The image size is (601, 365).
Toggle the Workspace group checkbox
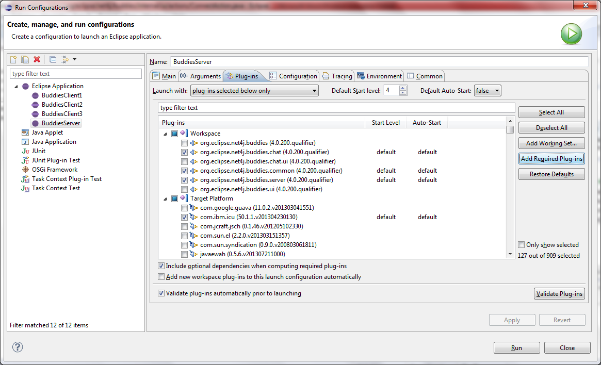174,134
